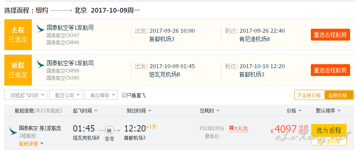Switch to 不含税价格 price display
The image size is (356, 150).
pyautogui.click(x=309, y=95)
